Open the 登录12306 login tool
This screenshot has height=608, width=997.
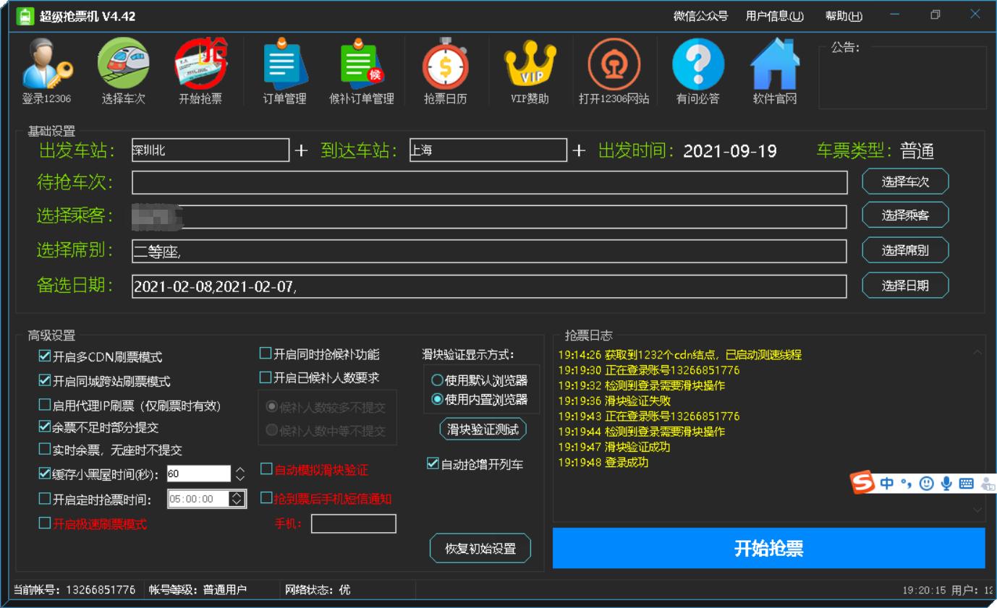pos(46,69)
